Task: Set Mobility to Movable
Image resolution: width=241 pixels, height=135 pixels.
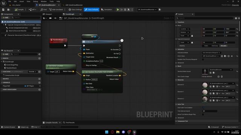Action: pos(223,46)
